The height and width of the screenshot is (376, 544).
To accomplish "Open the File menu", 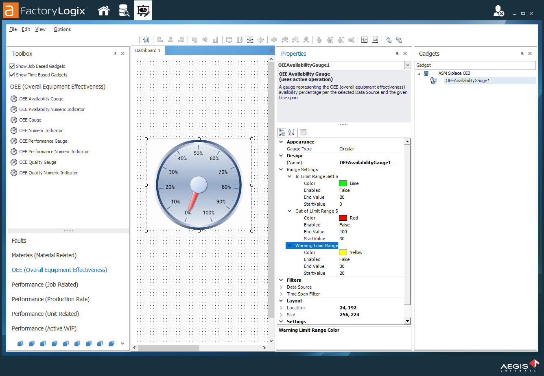I will pyautogui.click(x=13, y=29).
